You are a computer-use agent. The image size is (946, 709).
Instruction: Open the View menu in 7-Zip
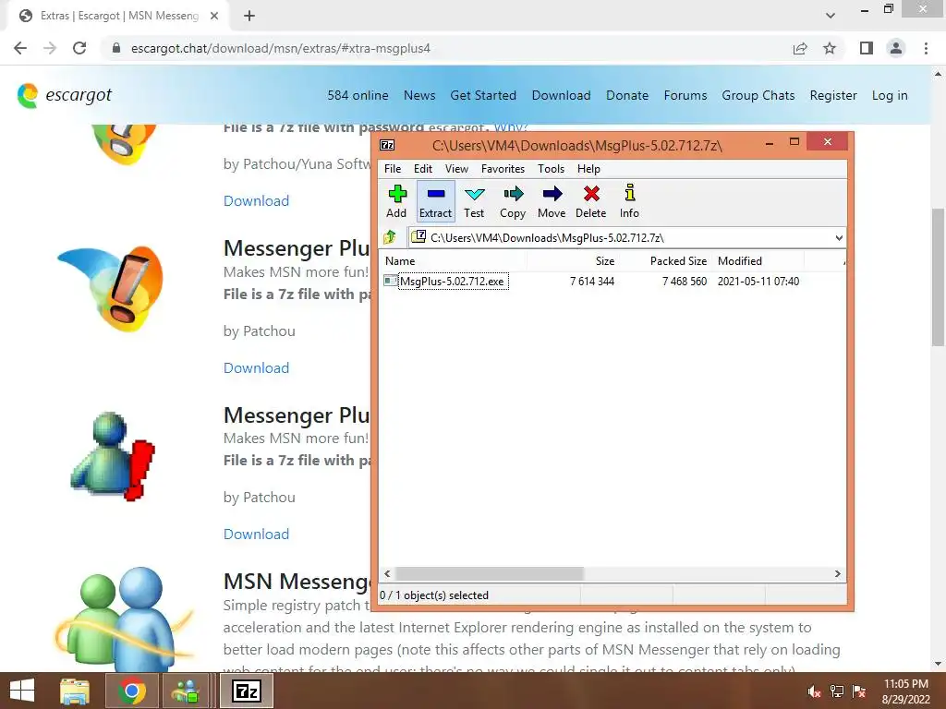[456, 169]
